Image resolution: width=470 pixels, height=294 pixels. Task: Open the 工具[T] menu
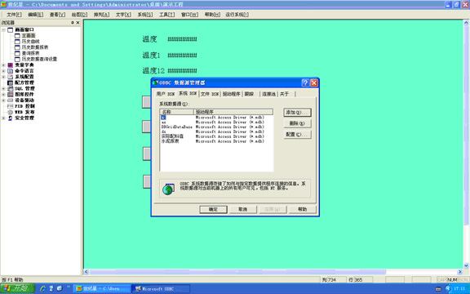coord(166,15)
